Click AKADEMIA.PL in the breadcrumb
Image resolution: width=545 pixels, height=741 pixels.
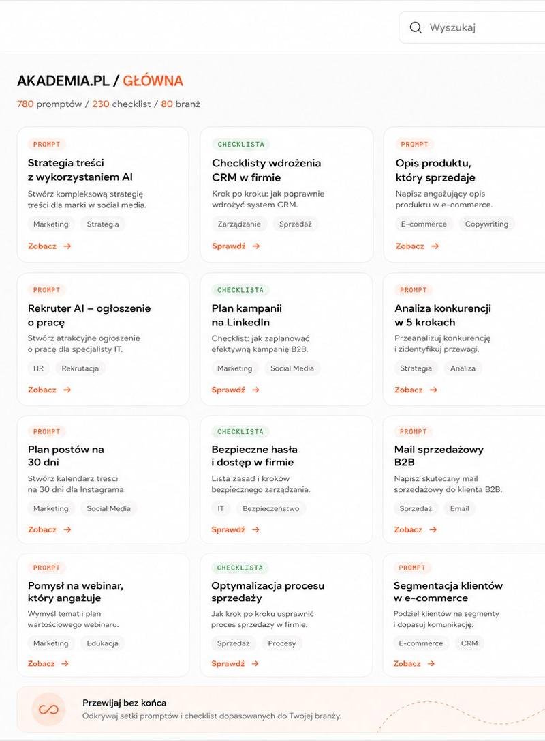[x=63, y=81]
